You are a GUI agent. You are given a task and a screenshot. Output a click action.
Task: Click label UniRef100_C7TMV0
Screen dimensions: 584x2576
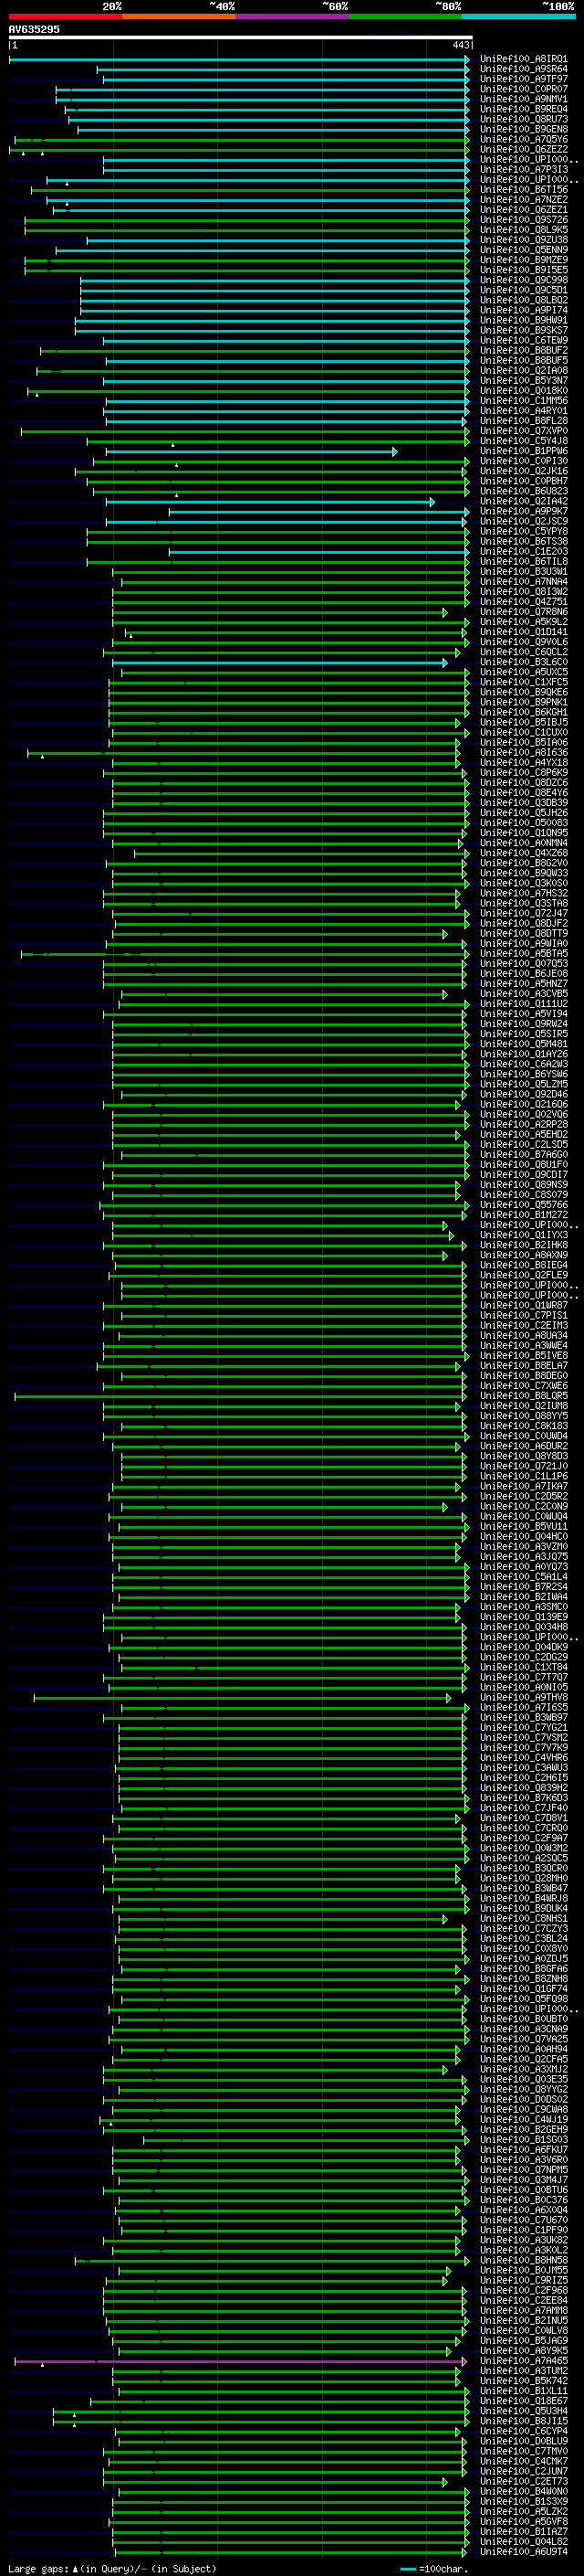pos(524,2452)
